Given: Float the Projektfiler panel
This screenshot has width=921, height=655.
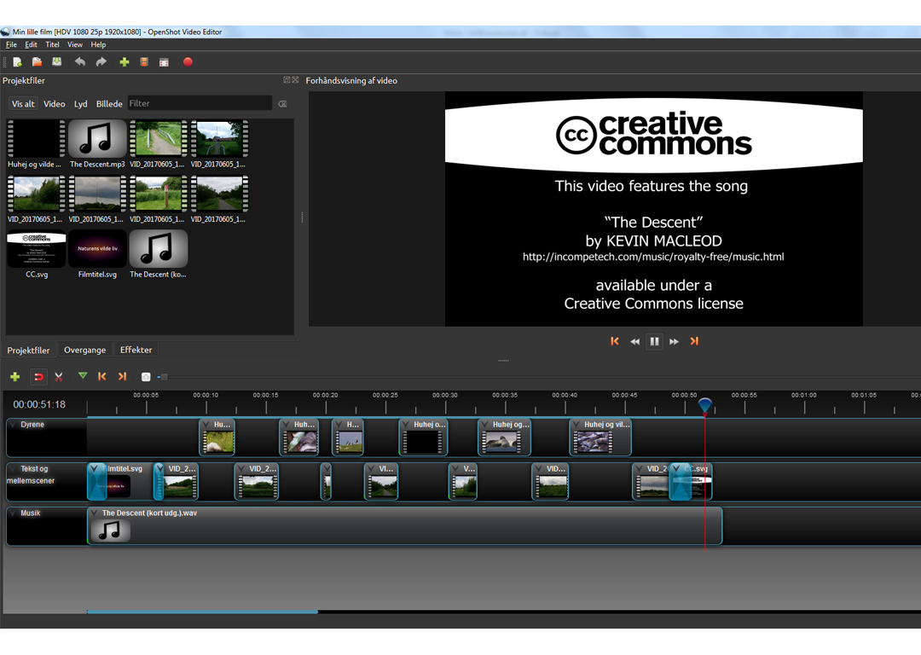Looking at the screenshot, I should 287,80.
